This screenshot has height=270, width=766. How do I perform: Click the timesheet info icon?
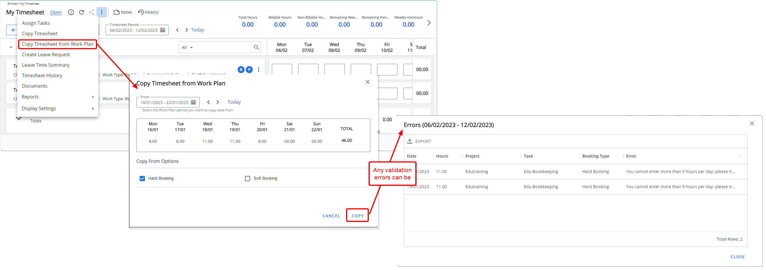coord(71,12)
